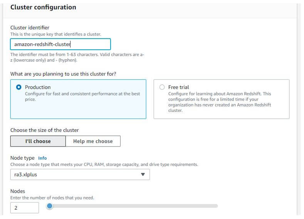
Task: Choose the "I'll choose" sizing option
Action: point(38,141)
